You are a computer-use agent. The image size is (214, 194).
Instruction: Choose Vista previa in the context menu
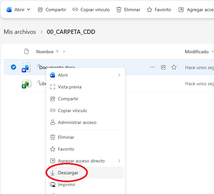click(86, 87)
